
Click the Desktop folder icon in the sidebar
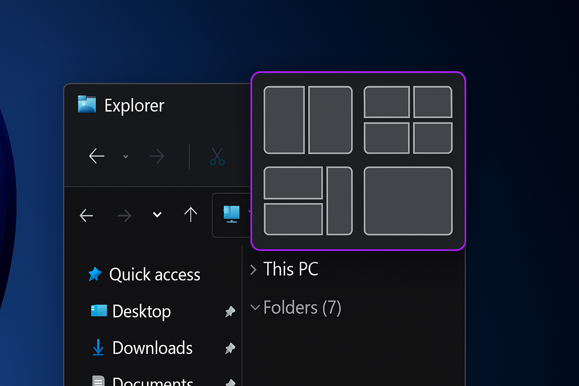click(99, 311)
